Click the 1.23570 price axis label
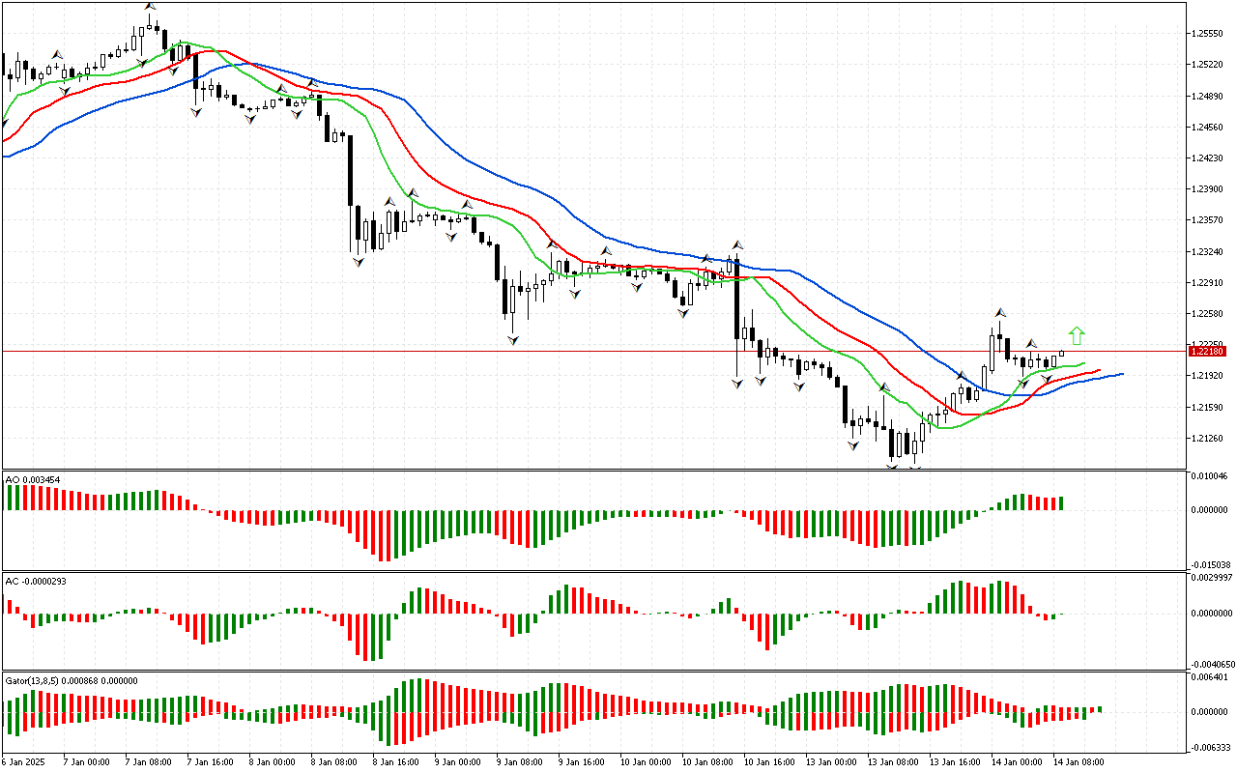Screen dimensions: 1237x773 point(1209,219)
